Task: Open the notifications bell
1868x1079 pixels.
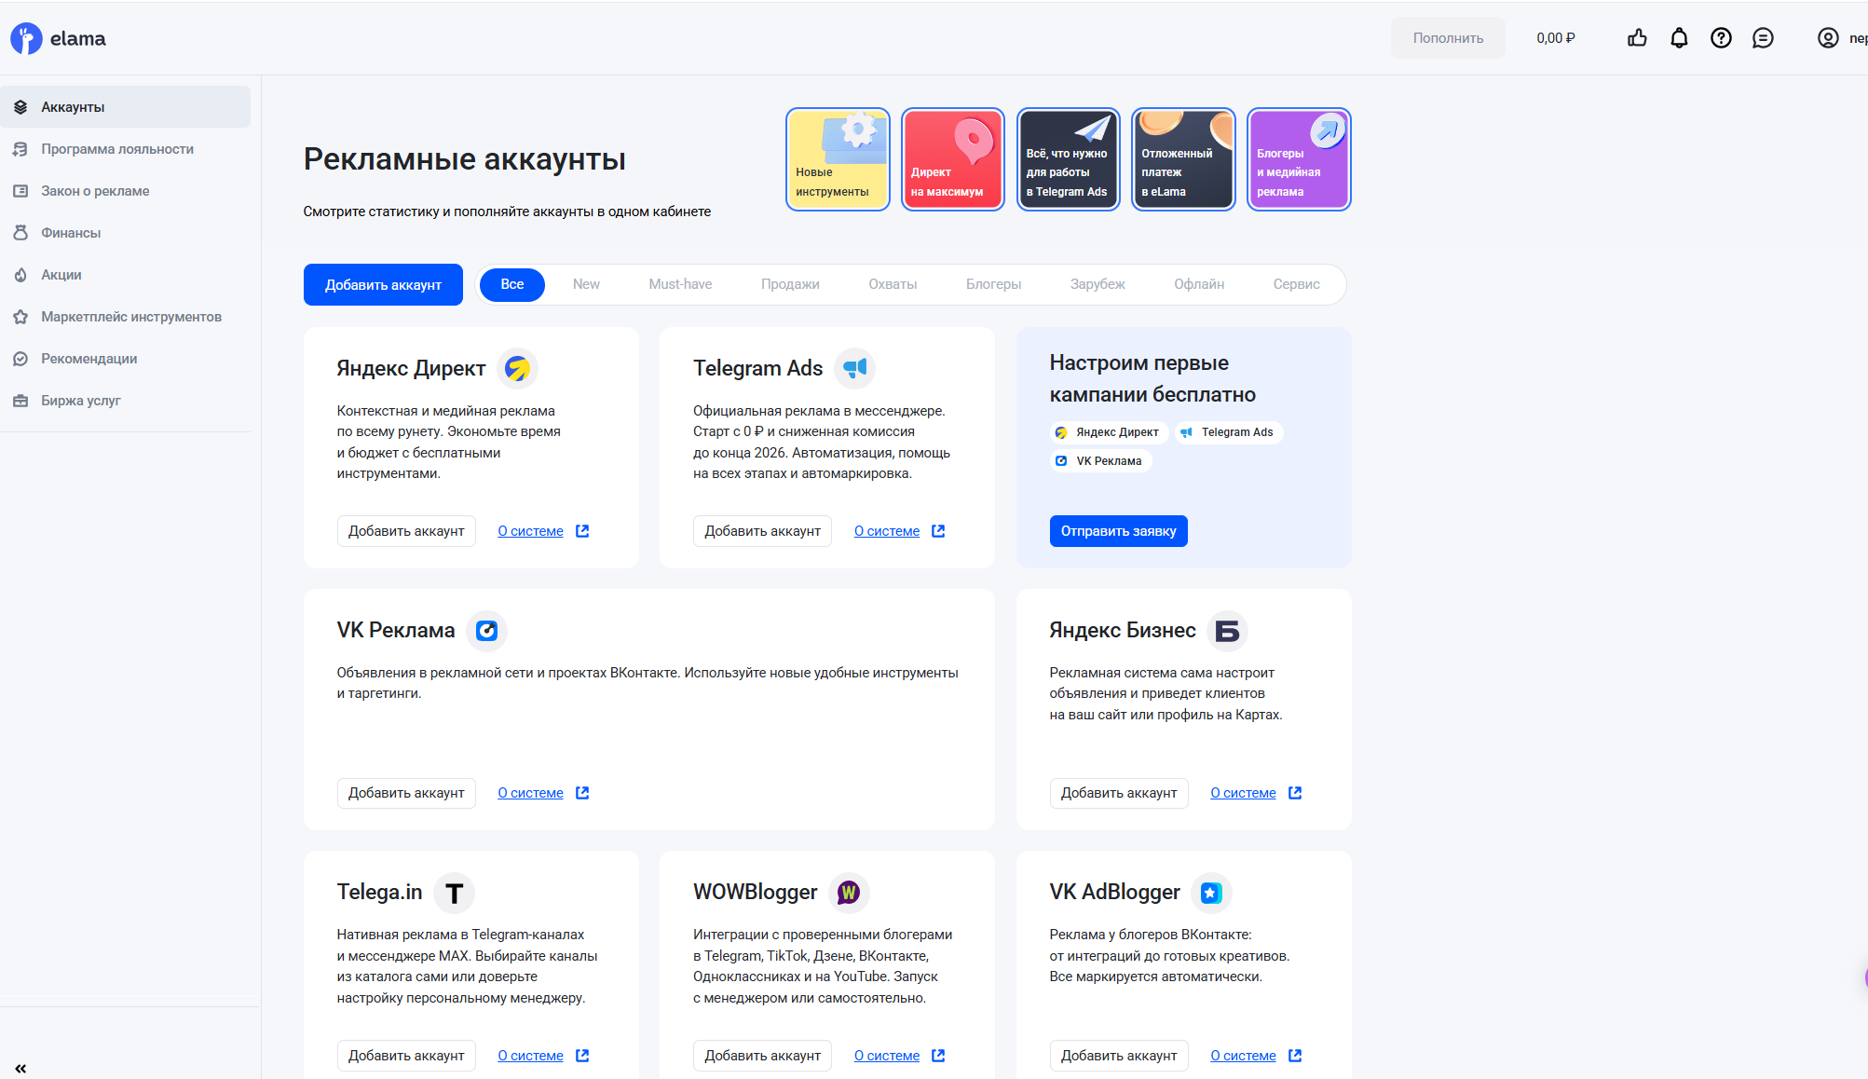Action: point(1679,38)
